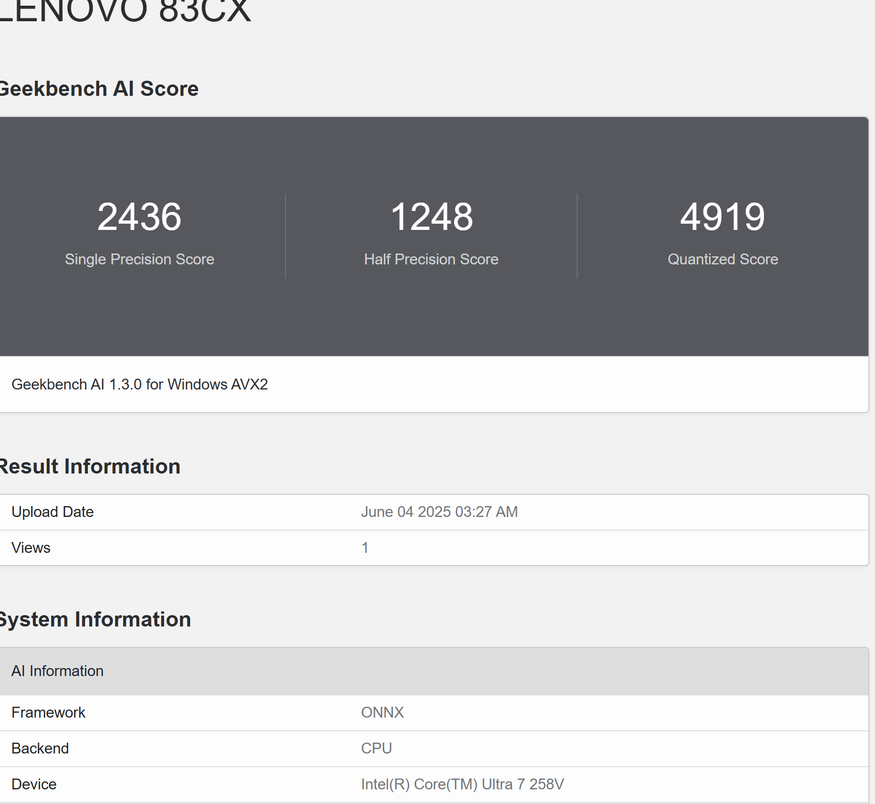This screenshot has height=804, width=875.
Task: Click the June 04 2025 03:27 AM value
Action: click(x=439, y=512)
